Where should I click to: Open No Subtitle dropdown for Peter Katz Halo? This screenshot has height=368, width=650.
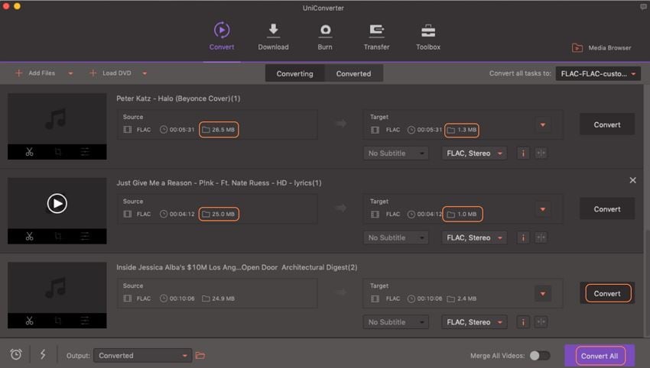pyautogui.click(x=396, y=153)
